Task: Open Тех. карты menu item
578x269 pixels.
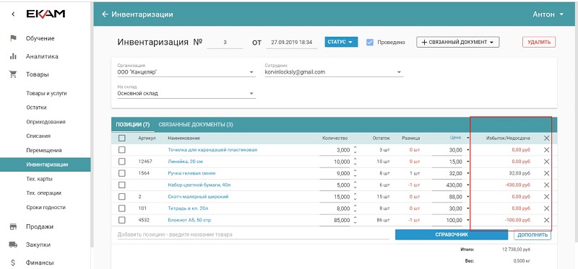Action: pos(39,179)
